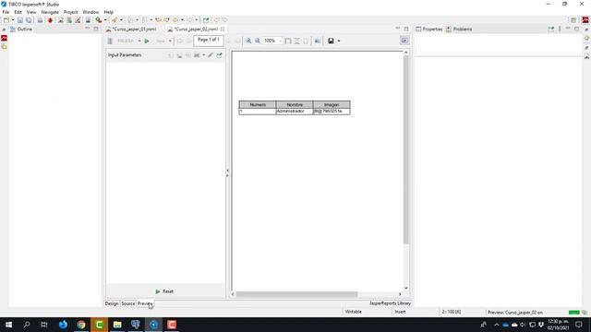Click the vertical scrollbar of the preview
This screenshot has width=591, height=332.
(405, 149)
